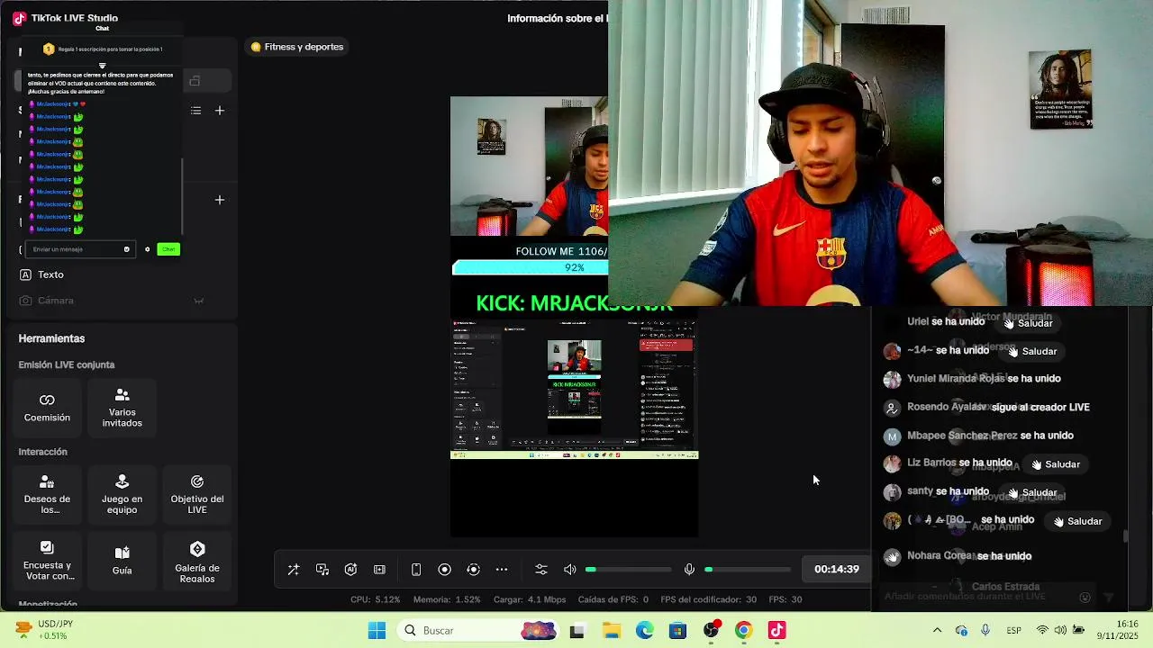Click the replay capture circle icon
The image size is (1153, 648).
[474, 570]
